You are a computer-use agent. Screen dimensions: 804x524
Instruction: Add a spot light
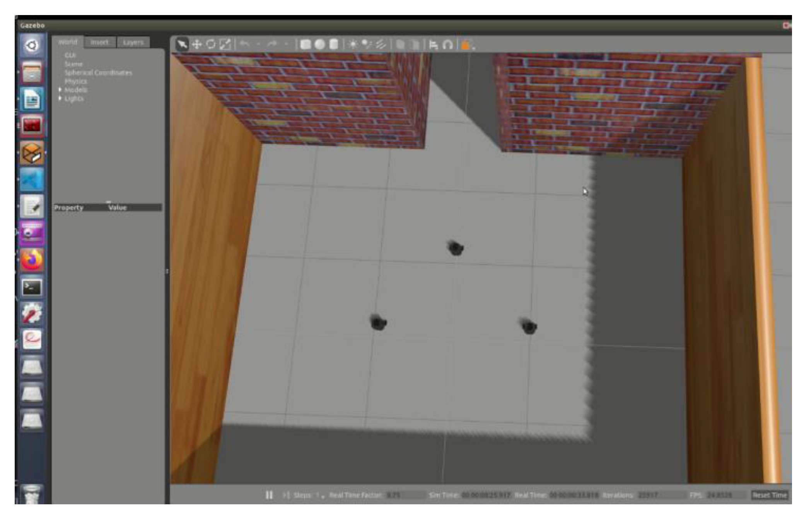366,45
